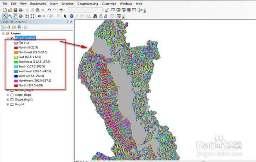Open the Add Data dropdown arrow
This screenshot has height=162, width=256.
point(65,10)
